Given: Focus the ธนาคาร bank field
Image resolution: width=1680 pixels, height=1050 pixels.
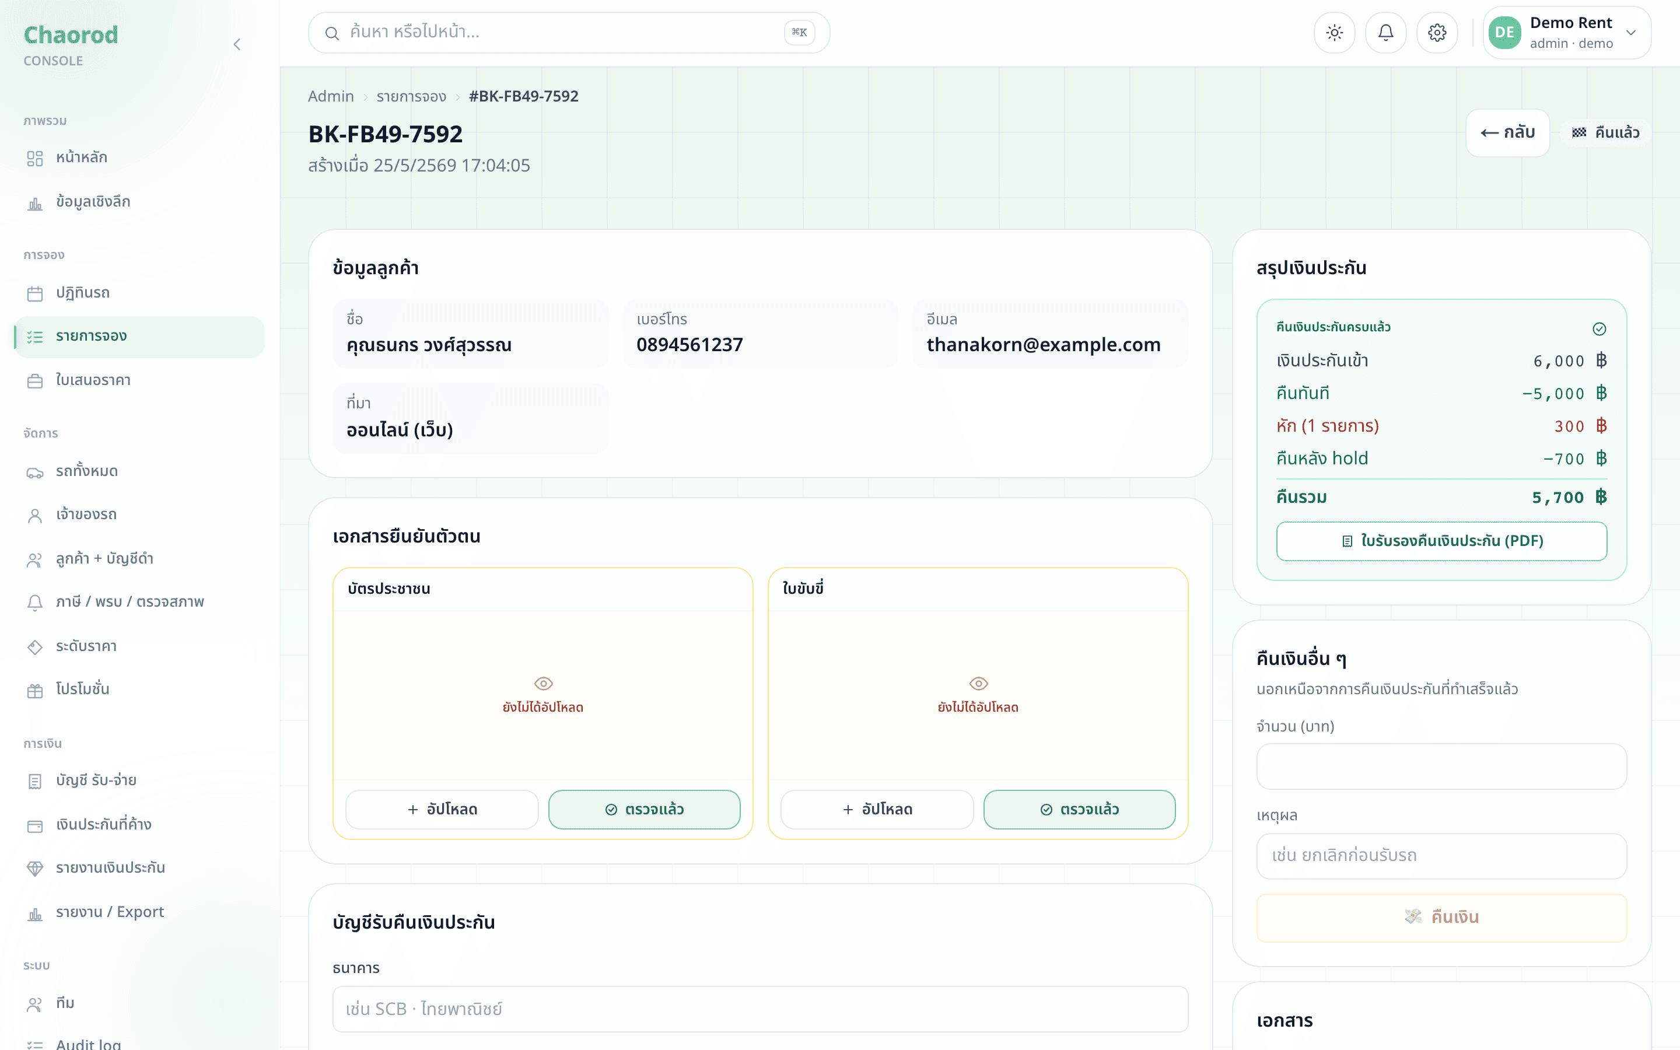Looking at the screenshot, I should (x=760, y=1009).
